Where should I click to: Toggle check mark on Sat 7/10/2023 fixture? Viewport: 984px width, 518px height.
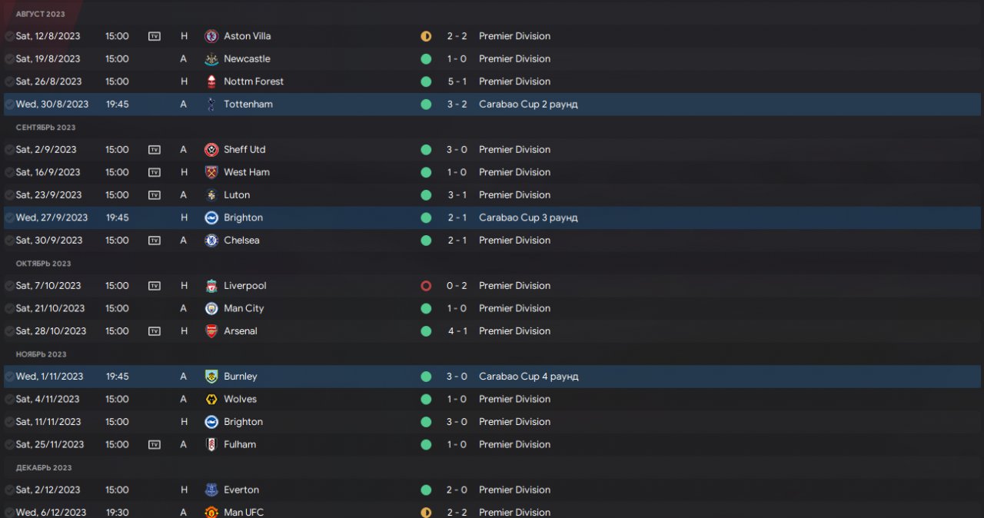tap(9, 286)
